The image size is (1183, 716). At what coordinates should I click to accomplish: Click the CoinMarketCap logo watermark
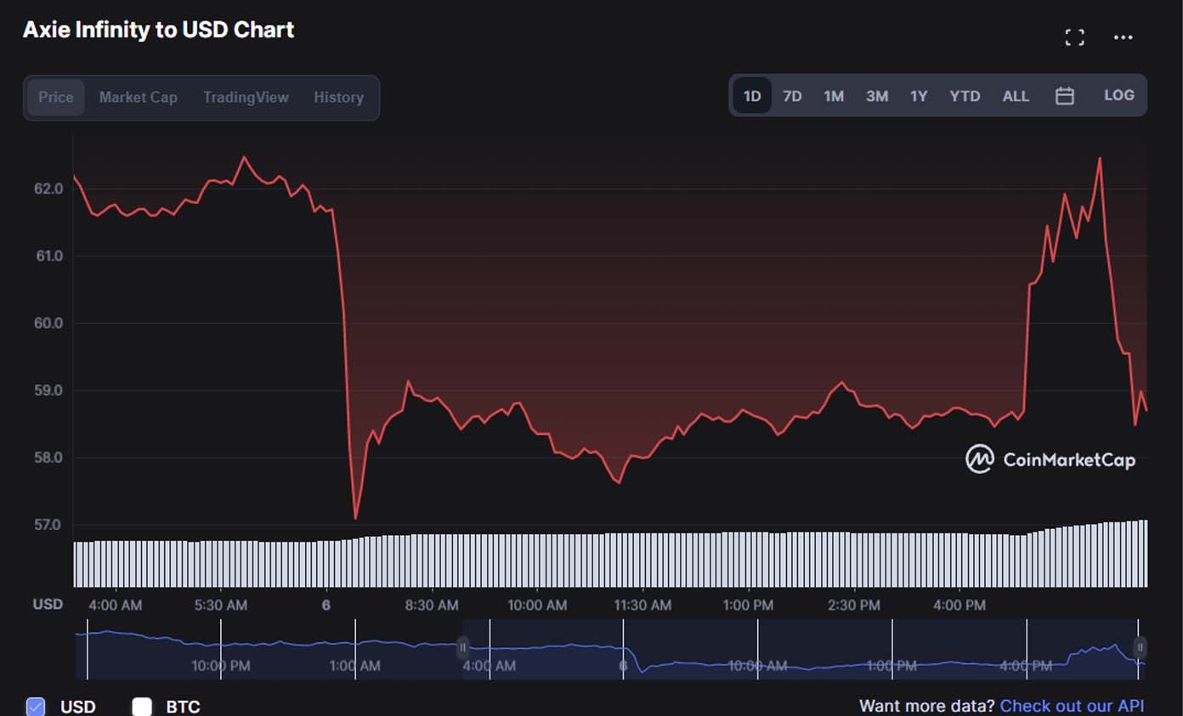(x=1050, y=459)
